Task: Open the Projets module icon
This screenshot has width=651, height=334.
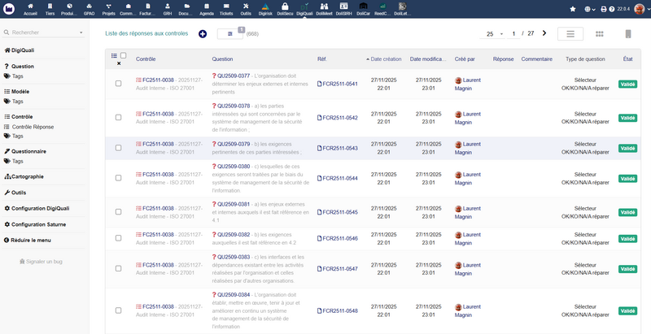Action: (108, 9)
